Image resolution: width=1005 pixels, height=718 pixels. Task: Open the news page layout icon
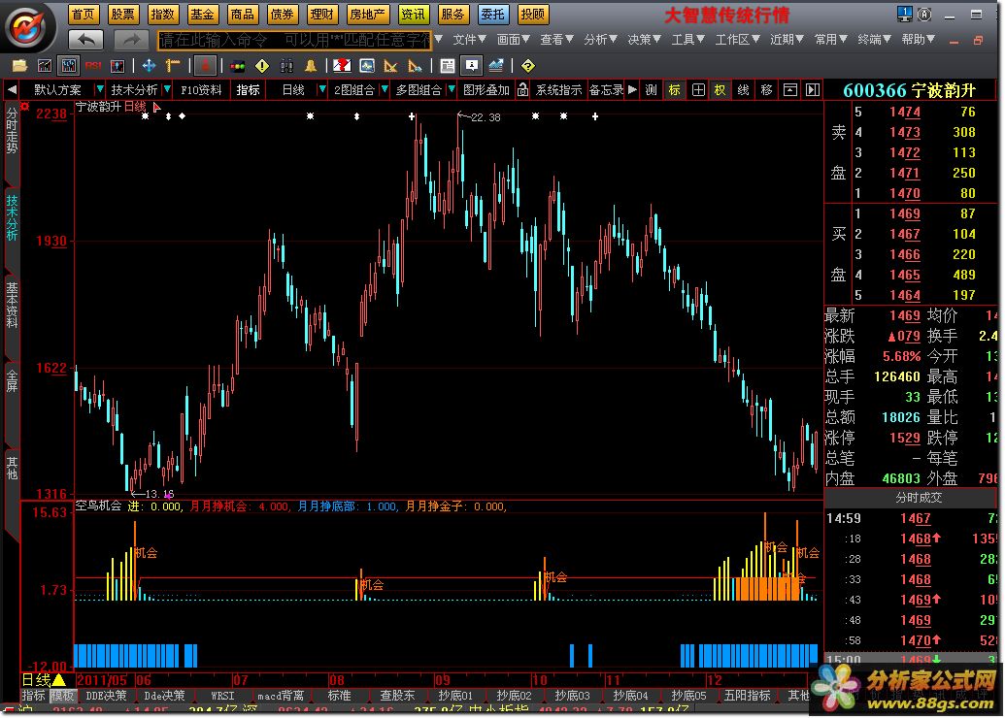point(448,66)
